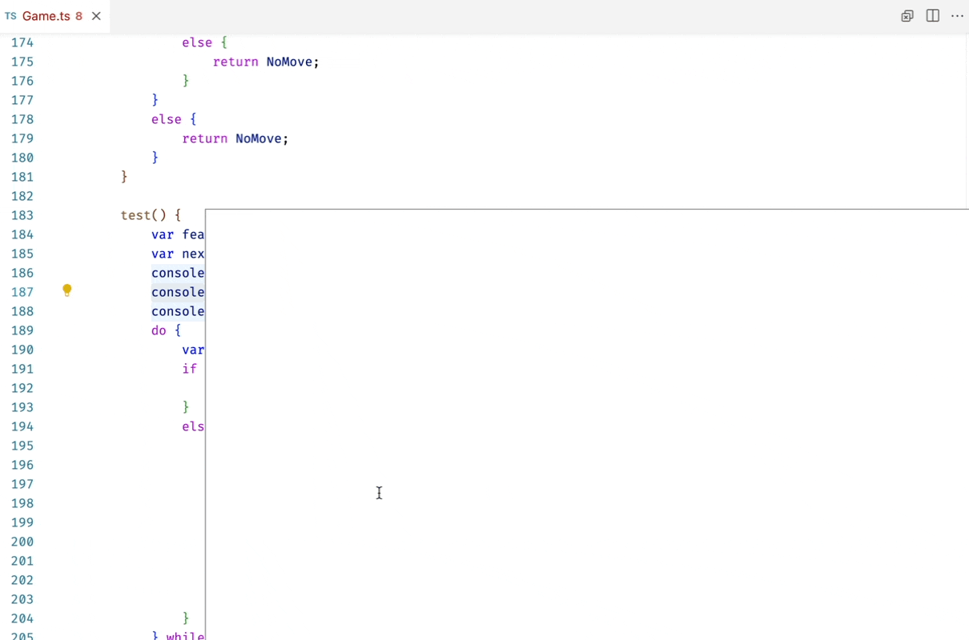Close the Game.ts tab
The image size is (969, 640).
click(x=96, y=15)
